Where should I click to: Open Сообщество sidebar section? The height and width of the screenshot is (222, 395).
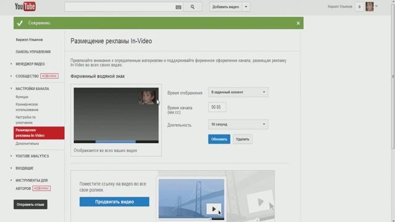click(x=27, y=76)
